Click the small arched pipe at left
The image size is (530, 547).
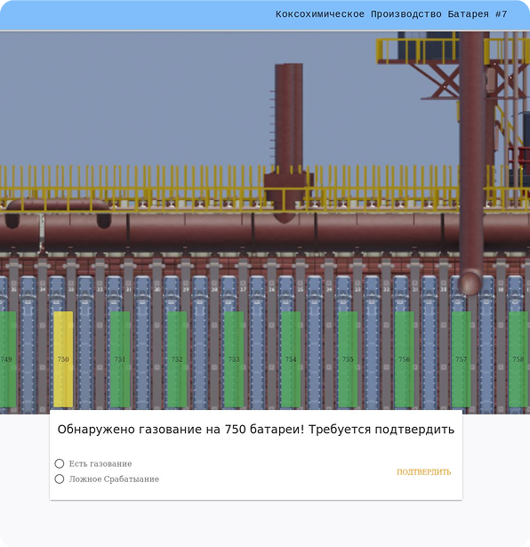(x=58, y=211)
